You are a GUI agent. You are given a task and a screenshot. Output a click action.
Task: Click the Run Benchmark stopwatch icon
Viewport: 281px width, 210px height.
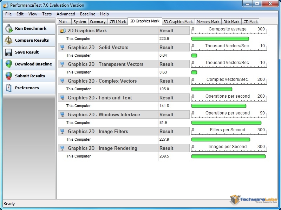point(9,28)
